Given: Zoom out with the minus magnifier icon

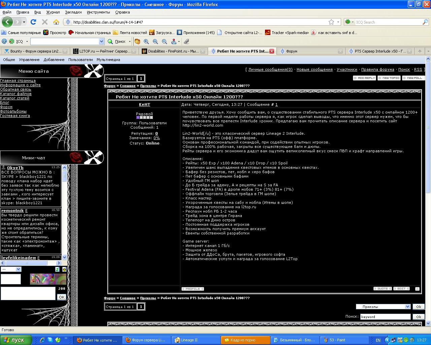Looking at the screenshot, I should pyautogui.click(x=165, y=41).
